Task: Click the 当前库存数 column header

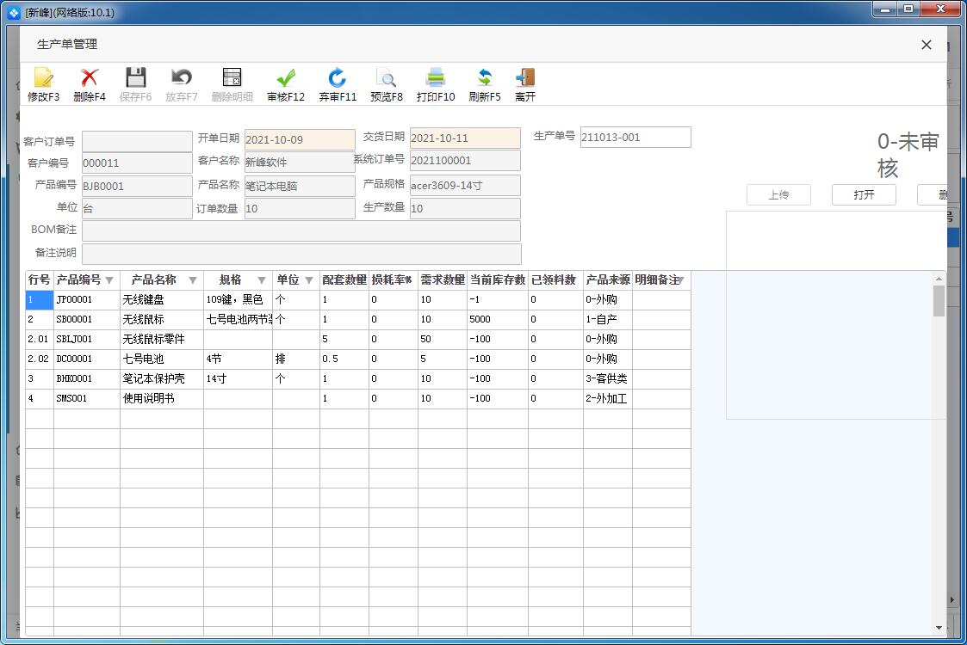Action: [497, 280]
